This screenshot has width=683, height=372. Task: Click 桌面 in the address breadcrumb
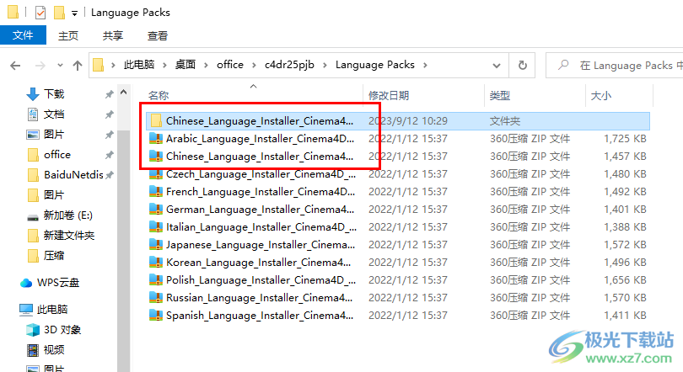[x=186, y=65]
